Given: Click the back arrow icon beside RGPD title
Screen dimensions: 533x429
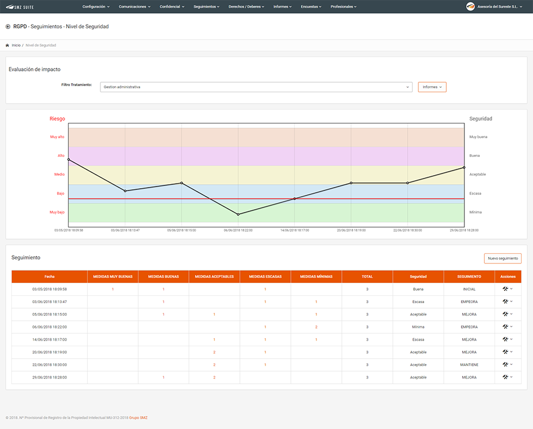Looking at the screenshot, I should [8, 27].
